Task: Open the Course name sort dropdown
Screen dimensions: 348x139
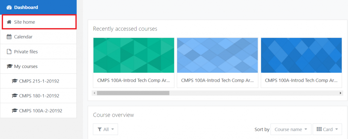Action: [x=291, y=129]
